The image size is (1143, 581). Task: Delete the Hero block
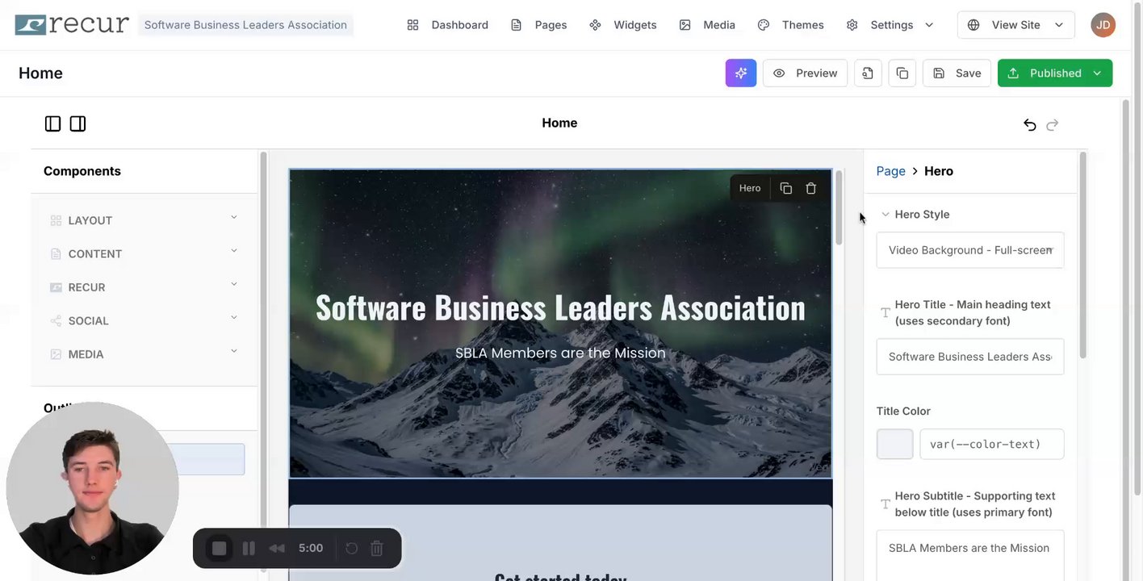click(x=811, y=188)
